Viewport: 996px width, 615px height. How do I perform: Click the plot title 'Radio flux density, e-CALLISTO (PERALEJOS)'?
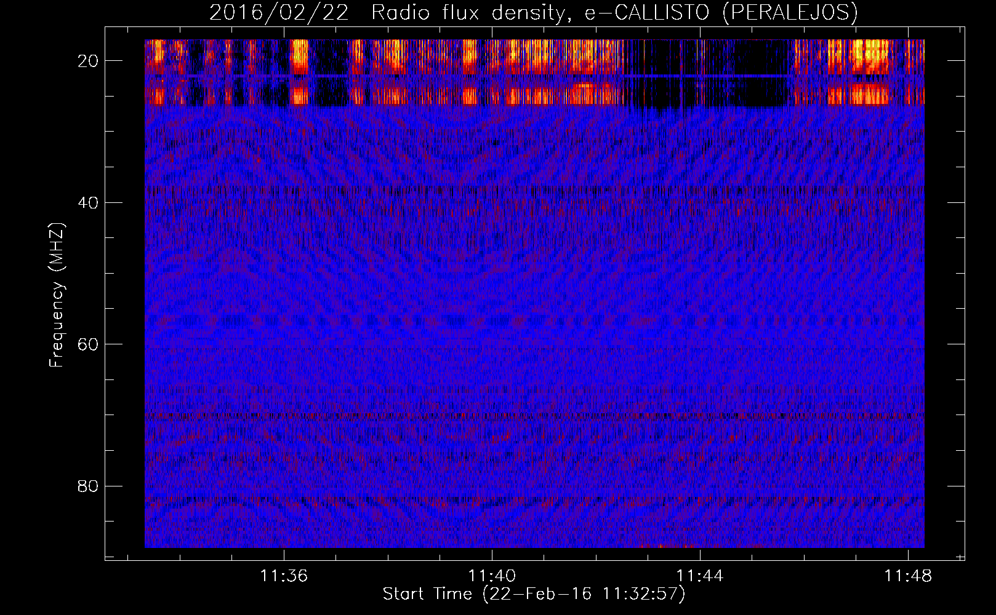pyautogui.click(x=614, y=12)
